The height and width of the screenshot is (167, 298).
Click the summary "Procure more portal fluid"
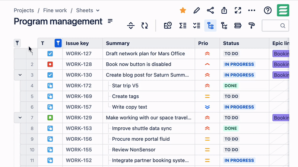coord(141,139)
